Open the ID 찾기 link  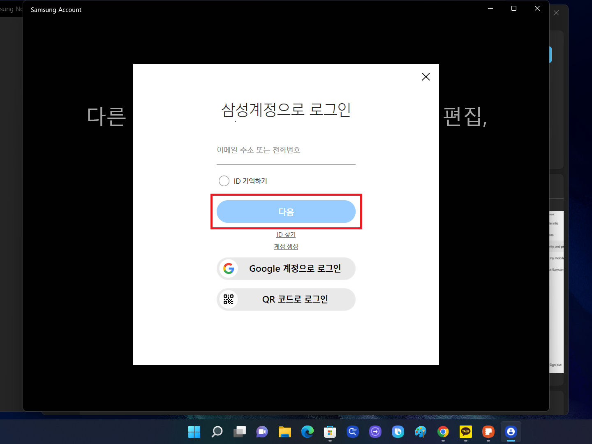tap(286, 234)
